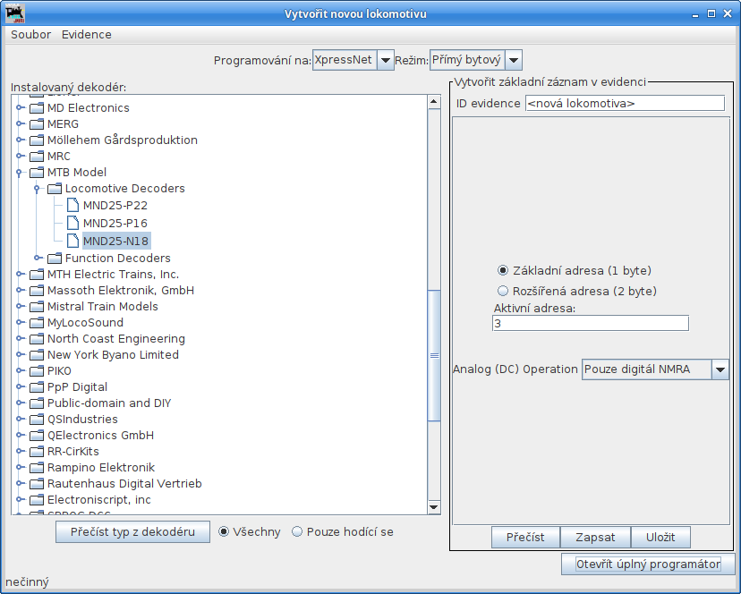
Task: Click the Rampino Elektronik folder icon
Action: coord(37,467)
